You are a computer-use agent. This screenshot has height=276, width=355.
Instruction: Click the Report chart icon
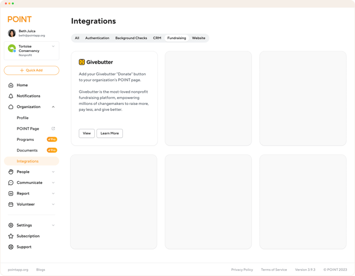[11, 193]
